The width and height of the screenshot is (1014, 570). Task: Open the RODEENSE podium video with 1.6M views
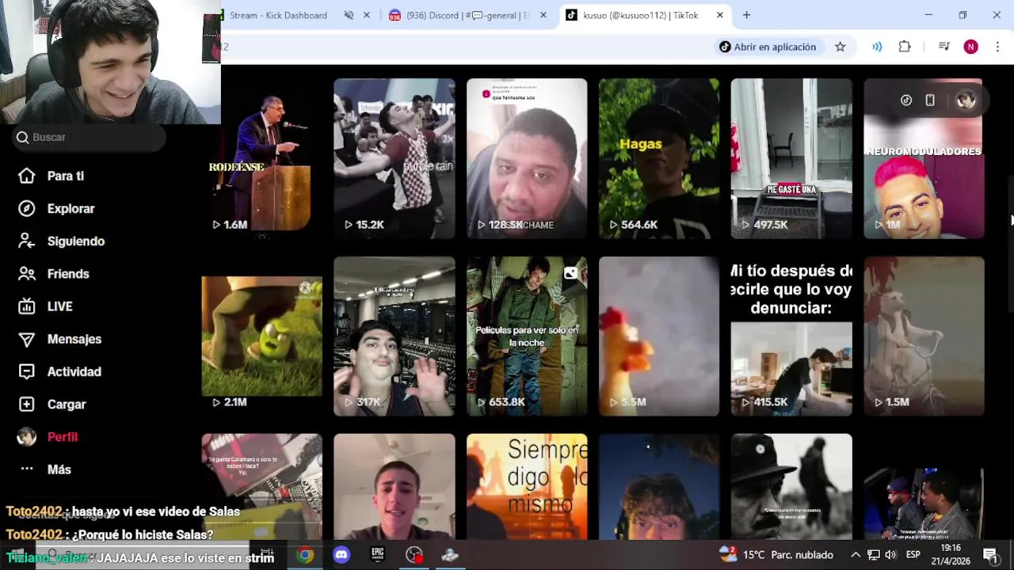point(262,158)
